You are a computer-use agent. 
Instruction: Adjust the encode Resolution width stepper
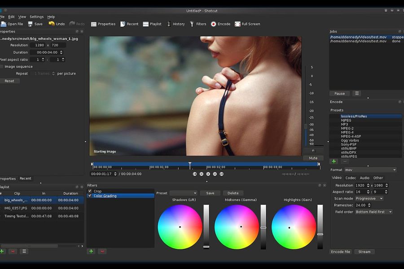(x=368, y=185)
